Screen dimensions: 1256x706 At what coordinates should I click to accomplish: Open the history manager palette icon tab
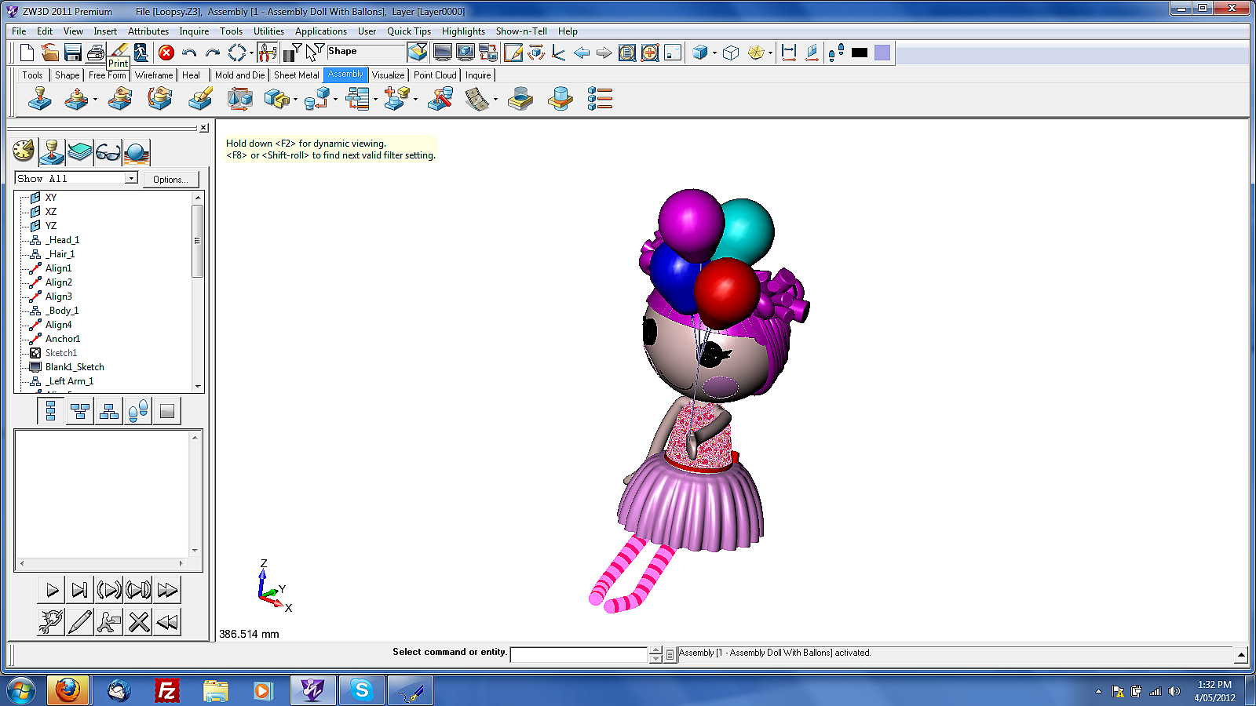(x=24, y=151)
